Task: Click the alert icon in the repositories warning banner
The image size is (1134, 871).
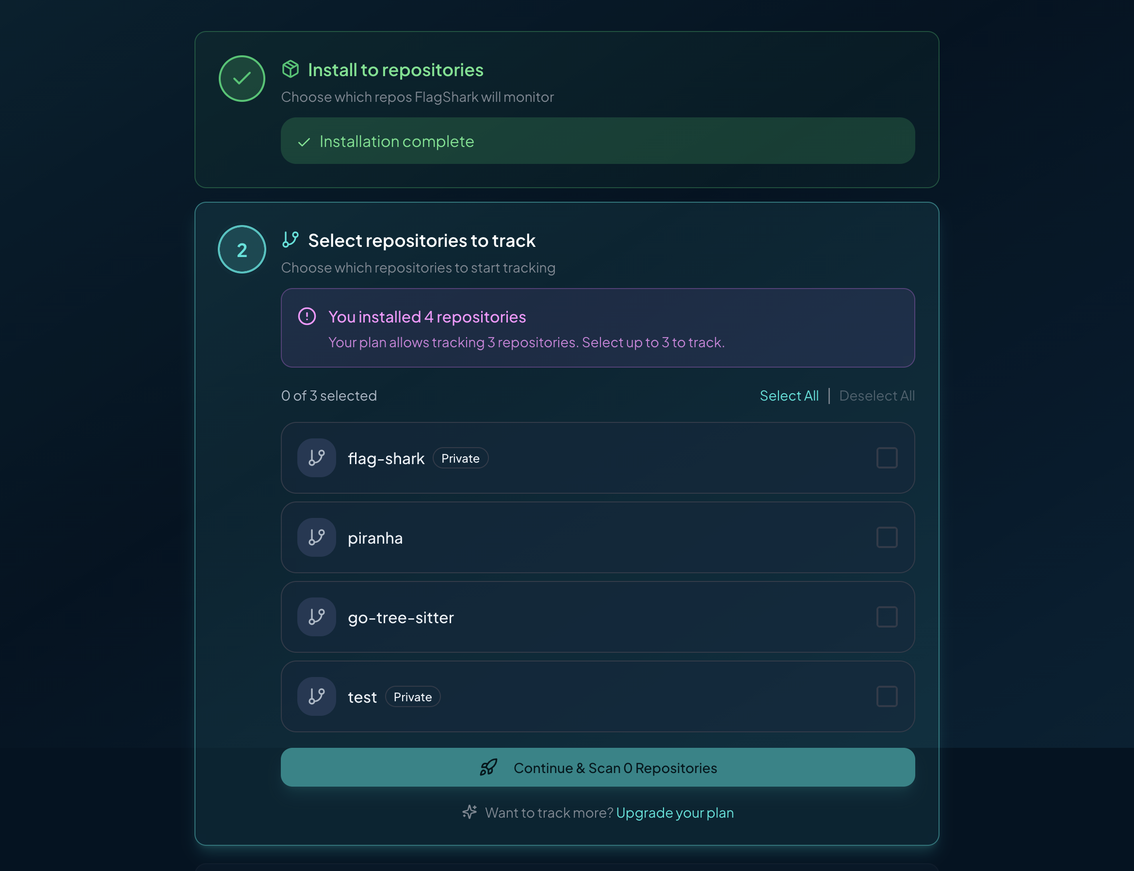Action: (x=307, y=317)
